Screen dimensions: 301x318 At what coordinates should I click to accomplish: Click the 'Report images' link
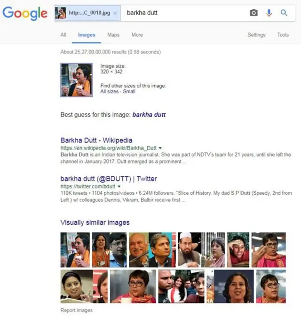tap(76, 310)
